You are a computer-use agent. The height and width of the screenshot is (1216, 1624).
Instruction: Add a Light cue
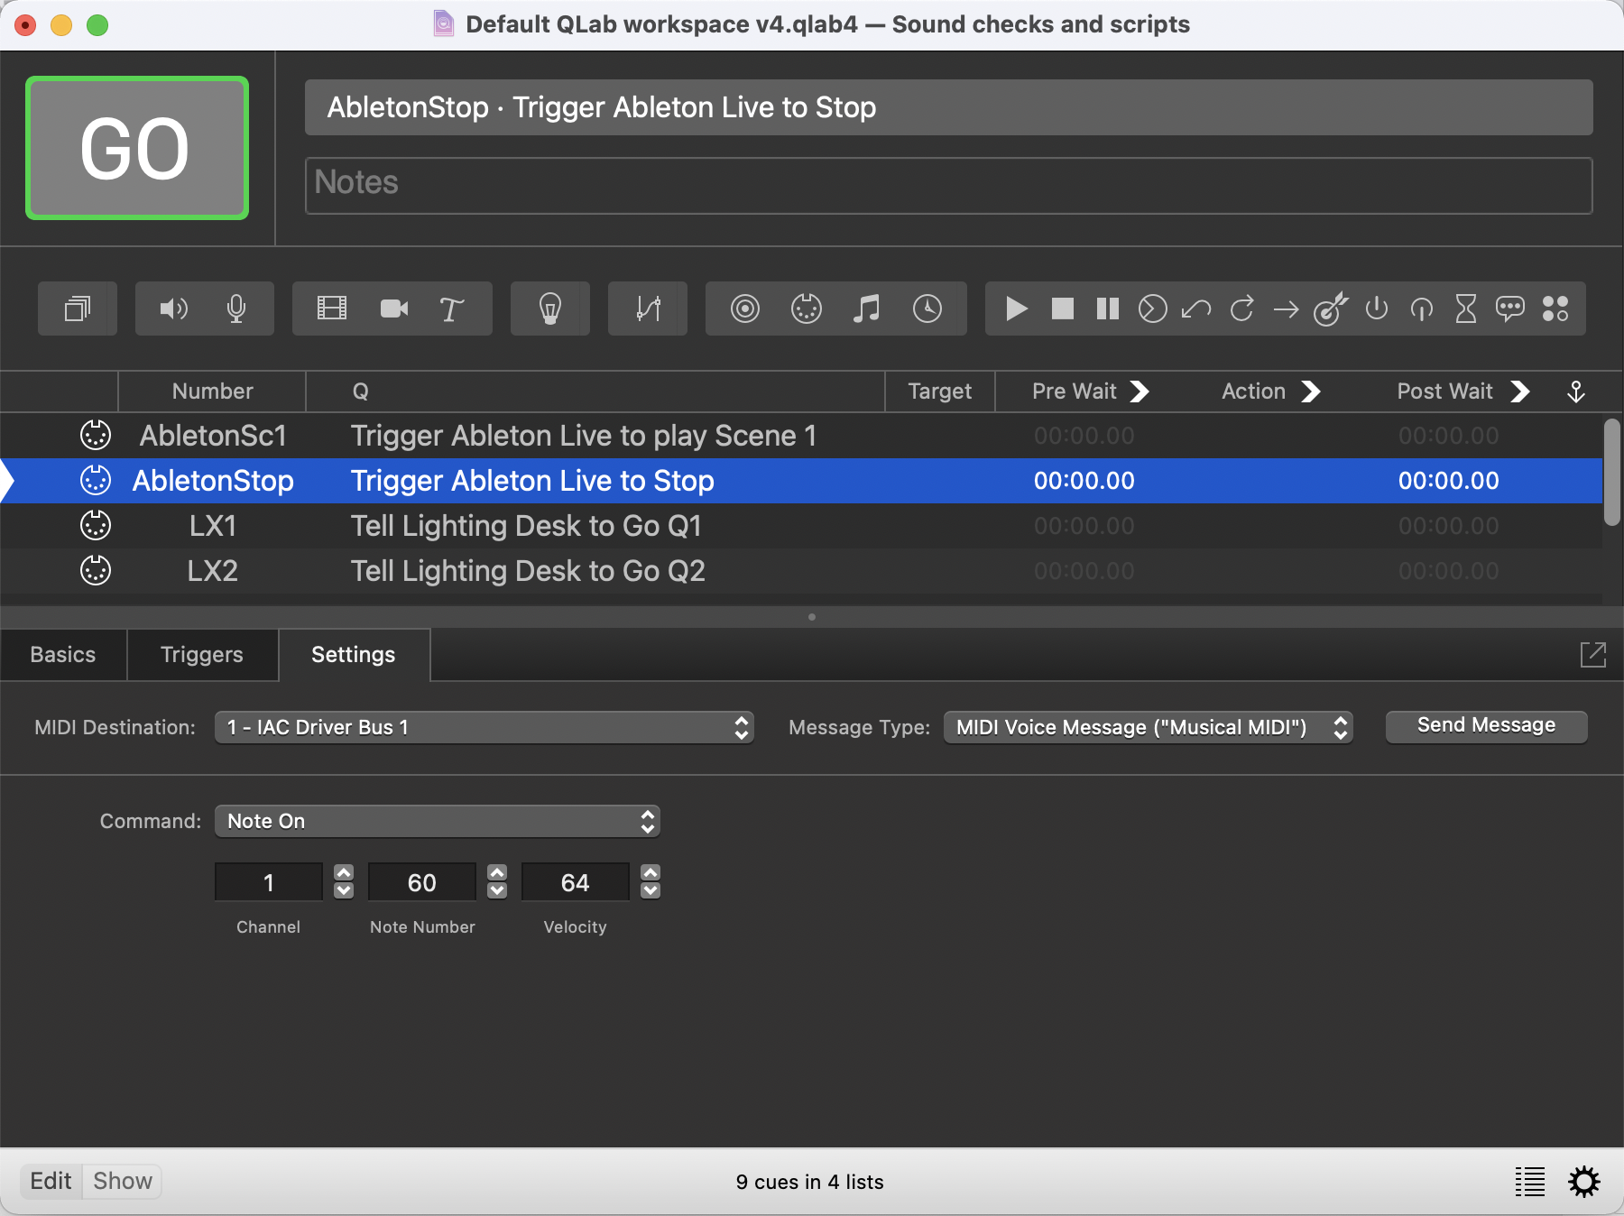[x=550, y=309]
